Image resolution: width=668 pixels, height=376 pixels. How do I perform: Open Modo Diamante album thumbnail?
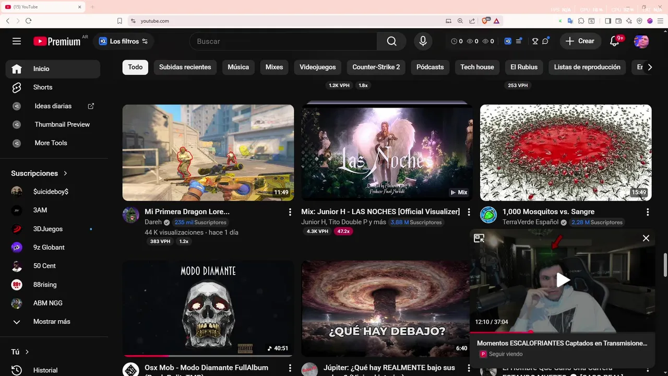pos(208,309)
